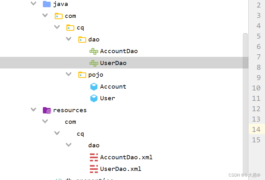Click the AccountDao.xml file icon
This screenshot has height=180, width=265.
(x=94, y=157)
